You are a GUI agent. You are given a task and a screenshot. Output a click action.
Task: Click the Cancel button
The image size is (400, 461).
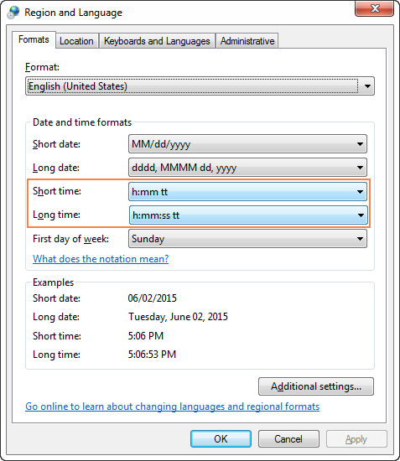[x=288, y=439]
